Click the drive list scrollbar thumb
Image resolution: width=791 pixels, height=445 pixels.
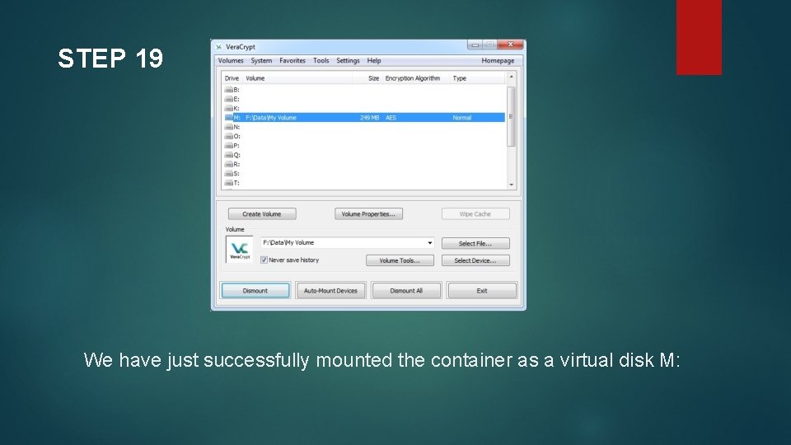pos(511,116)
